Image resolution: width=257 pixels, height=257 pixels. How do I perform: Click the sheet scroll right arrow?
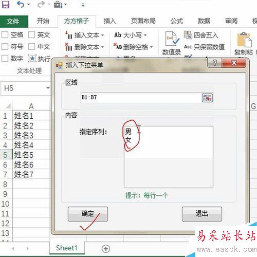coord(27,248)
